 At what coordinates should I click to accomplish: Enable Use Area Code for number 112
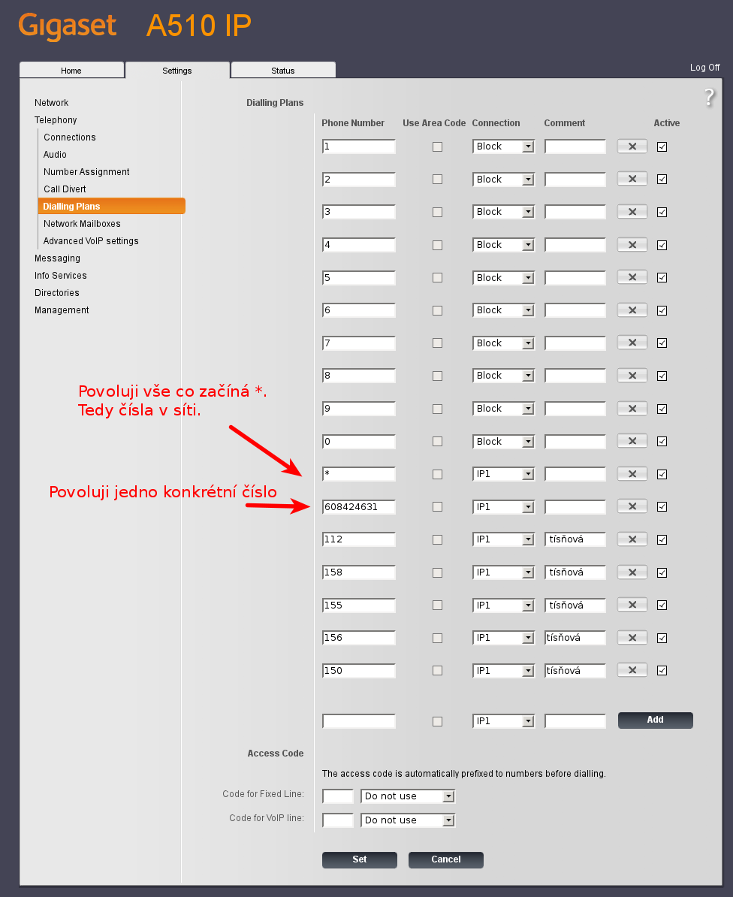click(437, 539)
